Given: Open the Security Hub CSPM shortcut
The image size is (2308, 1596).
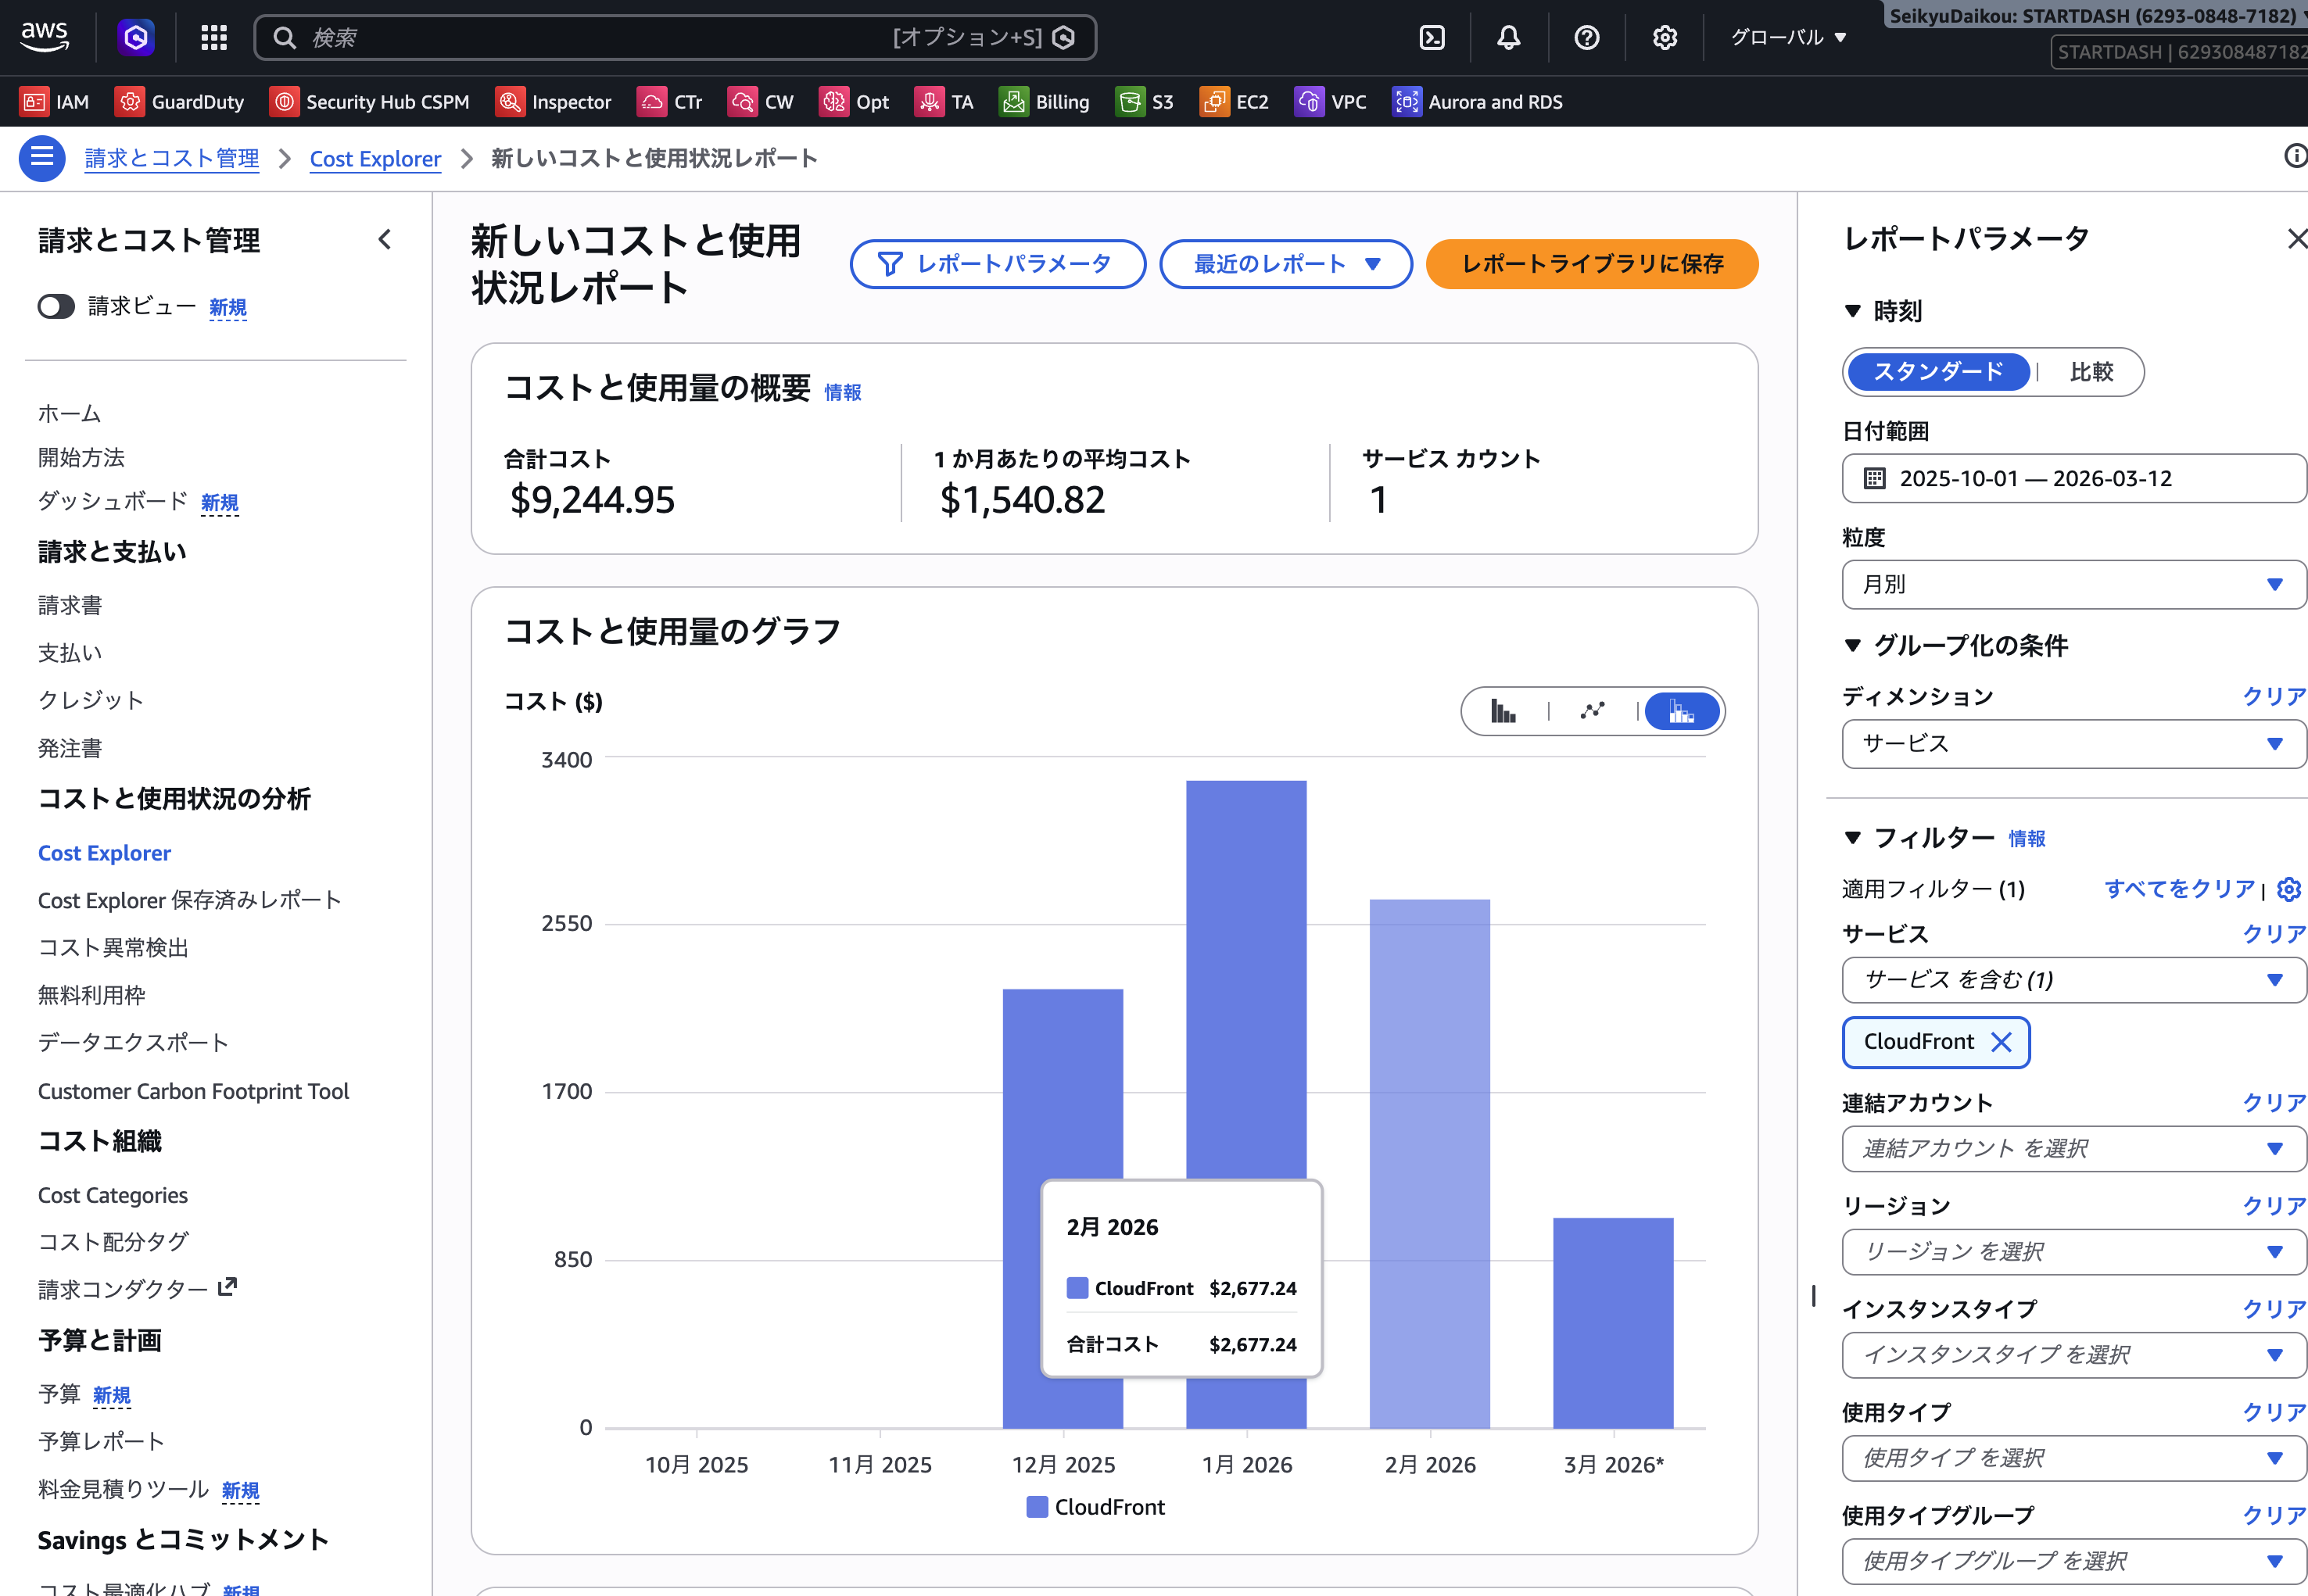Looking at the screenshot, I should point(369,102).
